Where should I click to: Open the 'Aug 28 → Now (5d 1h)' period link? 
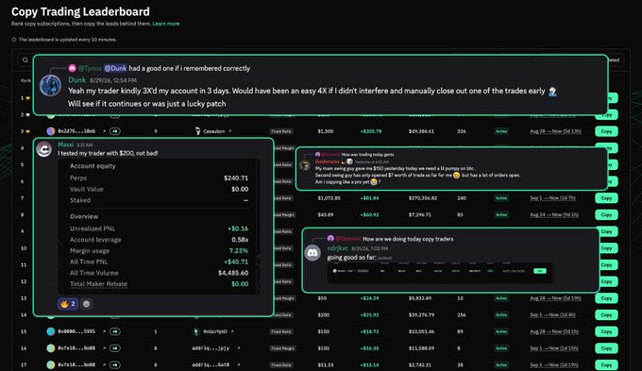click(x=554, y=331)
